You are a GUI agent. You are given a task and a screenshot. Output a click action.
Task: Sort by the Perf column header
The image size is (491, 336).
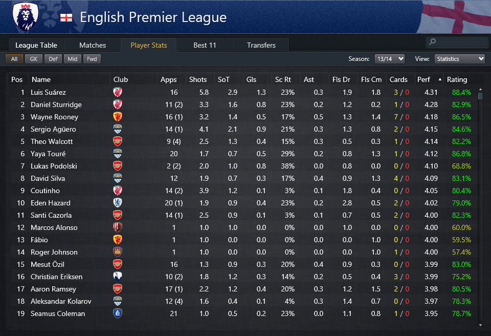coord(425,79)
